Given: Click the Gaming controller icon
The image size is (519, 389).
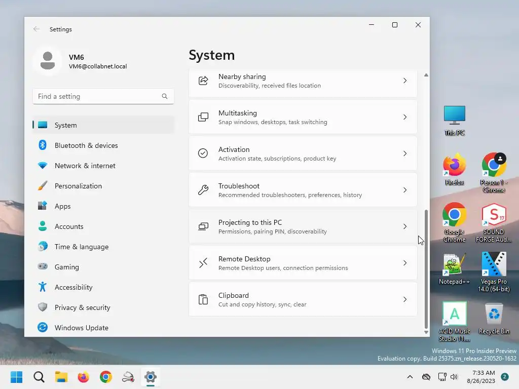Looking at the screenshot, I should pos(43,266).
